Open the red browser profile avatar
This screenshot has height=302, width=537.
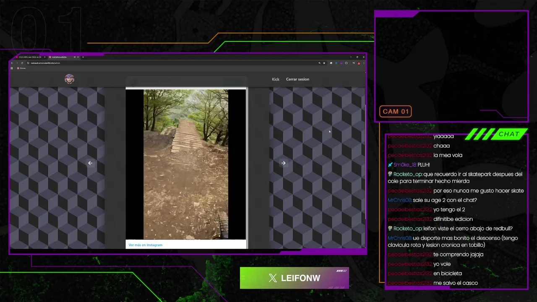359,63
